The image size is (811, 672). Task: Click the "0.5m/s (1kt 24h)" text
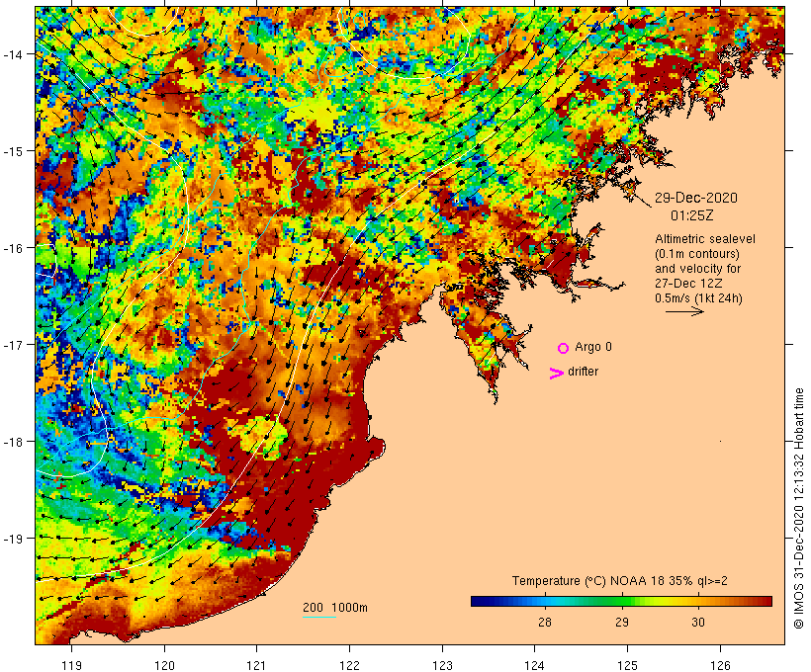(698, 298)
